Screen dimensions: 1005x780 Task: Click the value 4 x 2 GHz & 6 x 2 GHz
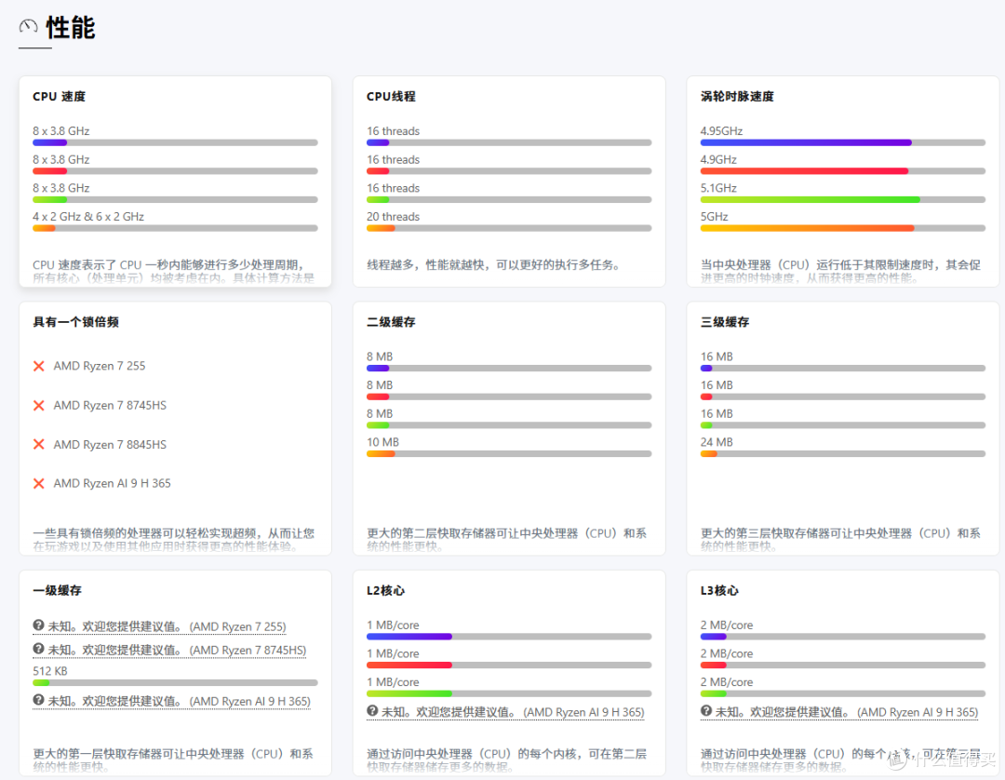tap(88, 217)
